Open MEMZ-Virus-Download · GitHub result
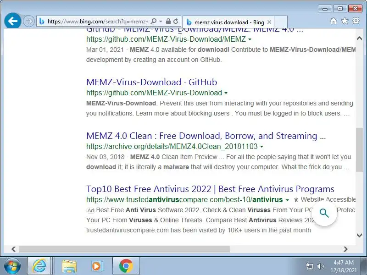The image size is (367, 275). [x=151, y=82]
